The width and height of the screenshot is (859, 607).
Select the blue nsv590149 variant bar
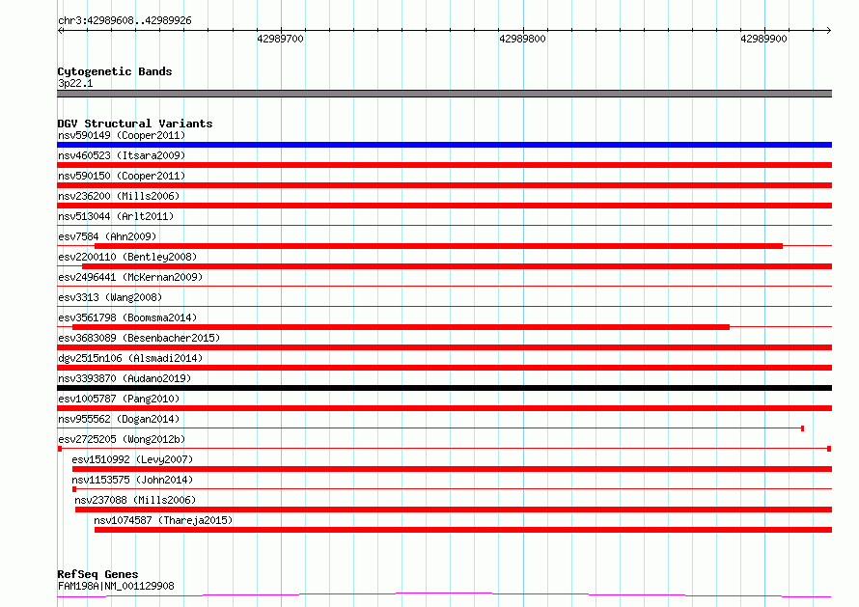pos(444,145)
